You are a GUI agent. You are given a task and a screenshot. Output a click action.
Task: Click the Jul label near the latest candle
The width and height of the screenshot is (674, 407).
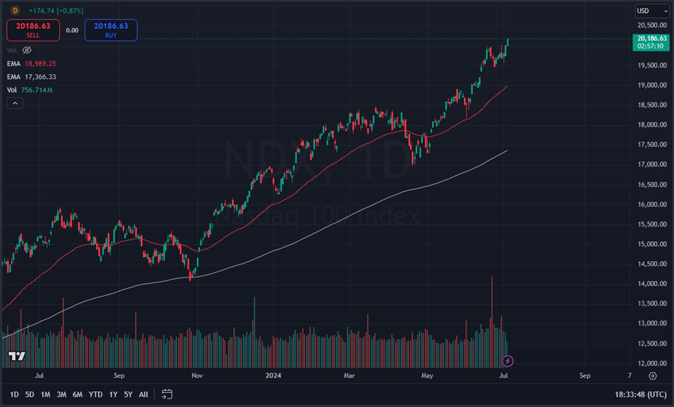(503, 376)
